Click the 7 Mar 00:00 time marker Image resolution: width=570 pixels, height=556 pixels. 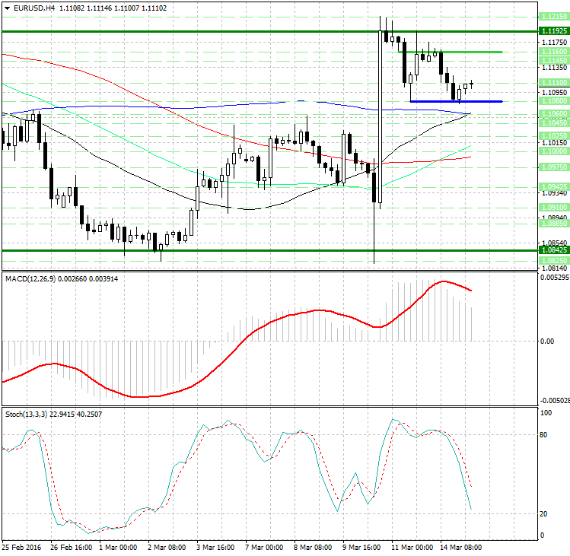[264, 548]
